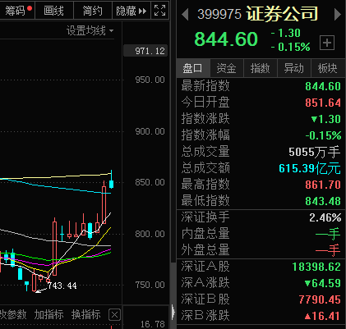
Task: Toggle fullscreen chart icon
Action: (159, 11)
